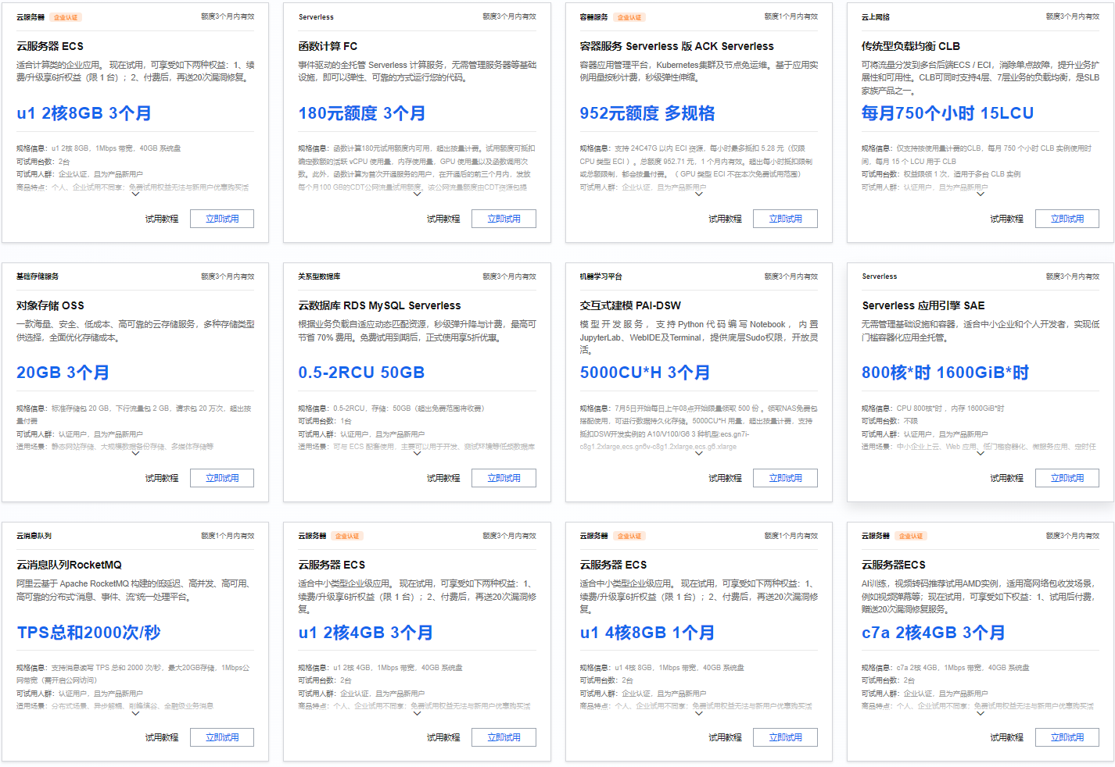Viewport: 1115px width, 767px height.
Task: Open 试用教程 for u1 2核4GB 3个月 card
Action: [x=443, y=737]
